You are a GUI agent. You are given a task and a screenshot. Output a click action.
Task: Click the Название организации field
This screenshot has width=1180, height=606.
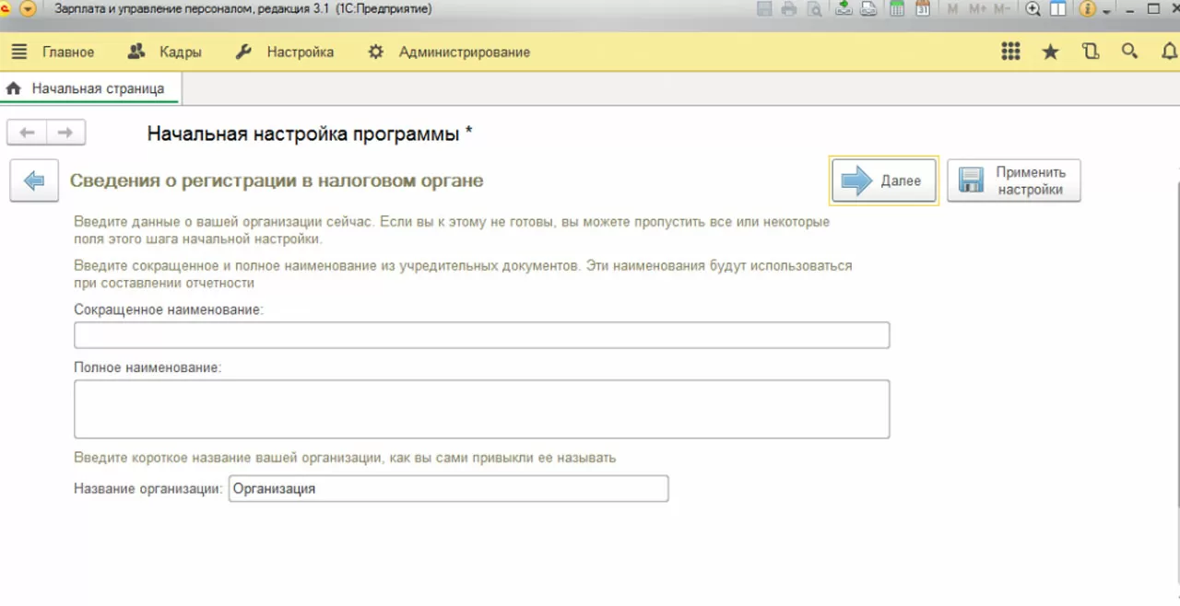click(449, 488)
